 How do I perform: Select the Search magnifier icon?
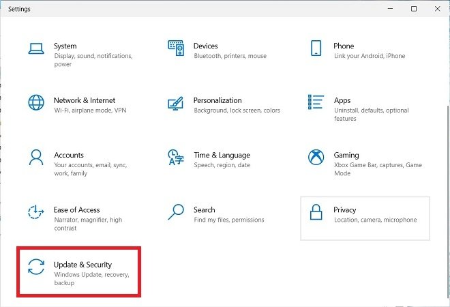pos(176,212)
